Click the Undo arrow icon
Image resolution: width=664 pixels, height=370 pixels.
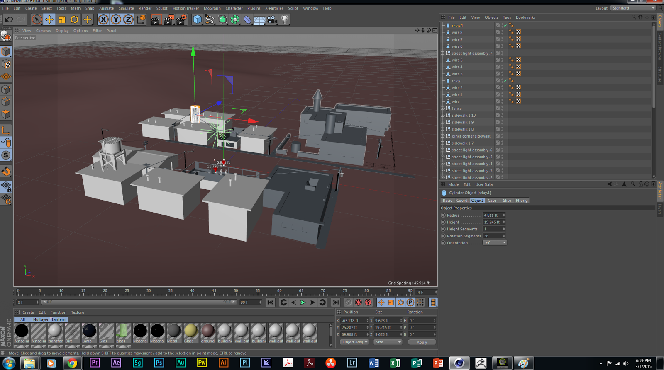(9, 19)
